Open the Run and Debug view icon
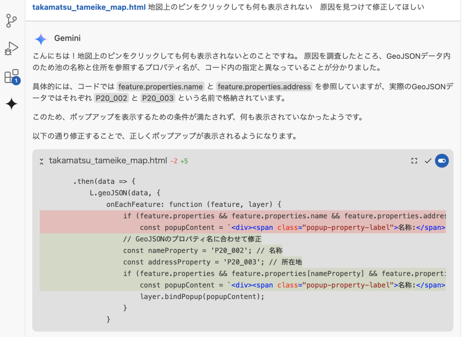Screen dimensions: 465x337 [12, 48]
